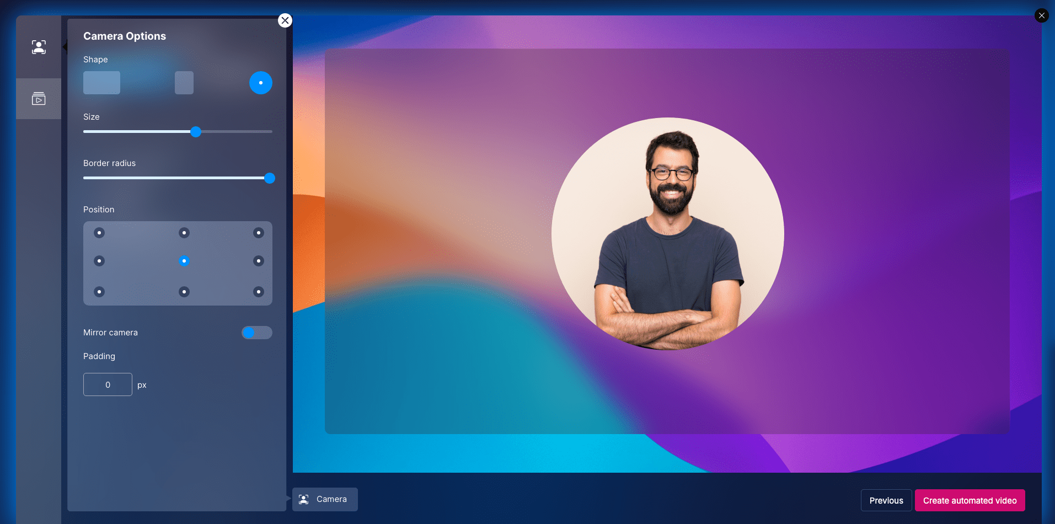Viewport: 1055px width, 524px height.
Task: Click the Padding px input field
Action: coord(108,384)
